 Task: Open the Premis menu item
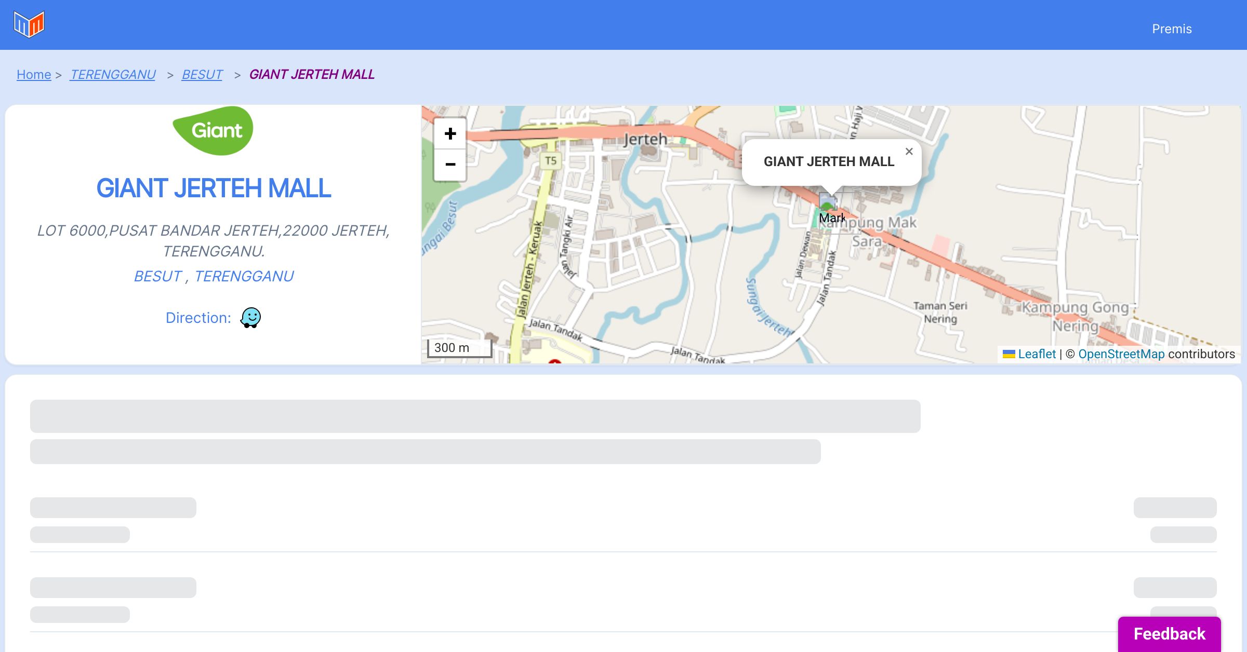[x=1172, y=29]
